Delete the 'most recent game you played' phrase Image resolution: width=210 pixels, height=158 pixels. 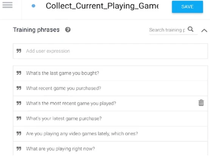click(201, 103)
